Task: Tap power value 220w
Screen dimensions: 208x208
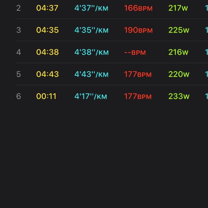Action: [x=179, y=74]
